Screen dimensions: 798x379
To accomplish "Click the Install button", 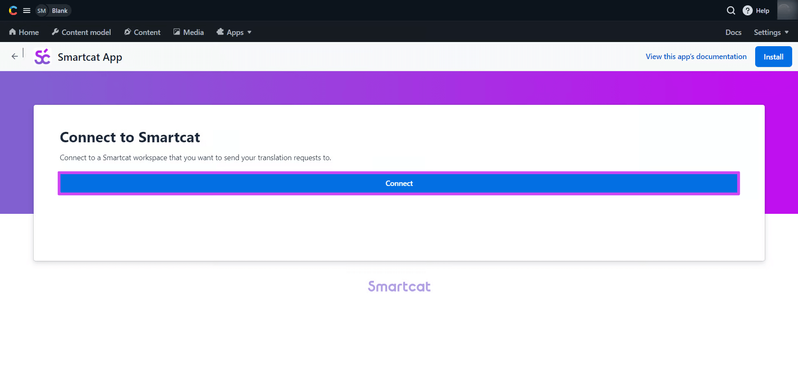I will coord(773,57).
